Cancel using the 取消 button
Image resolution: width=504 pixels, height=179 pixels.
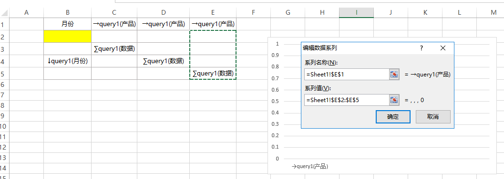433,117
